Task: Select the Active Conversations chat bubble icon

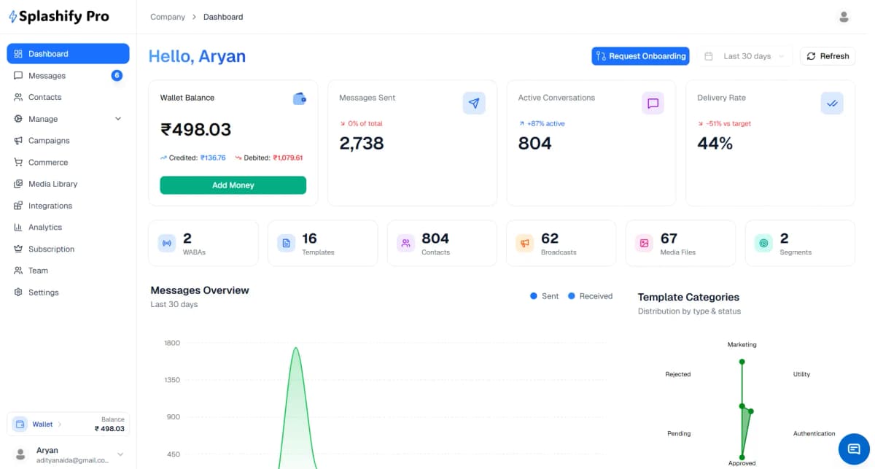Action: tap(653, 103)
